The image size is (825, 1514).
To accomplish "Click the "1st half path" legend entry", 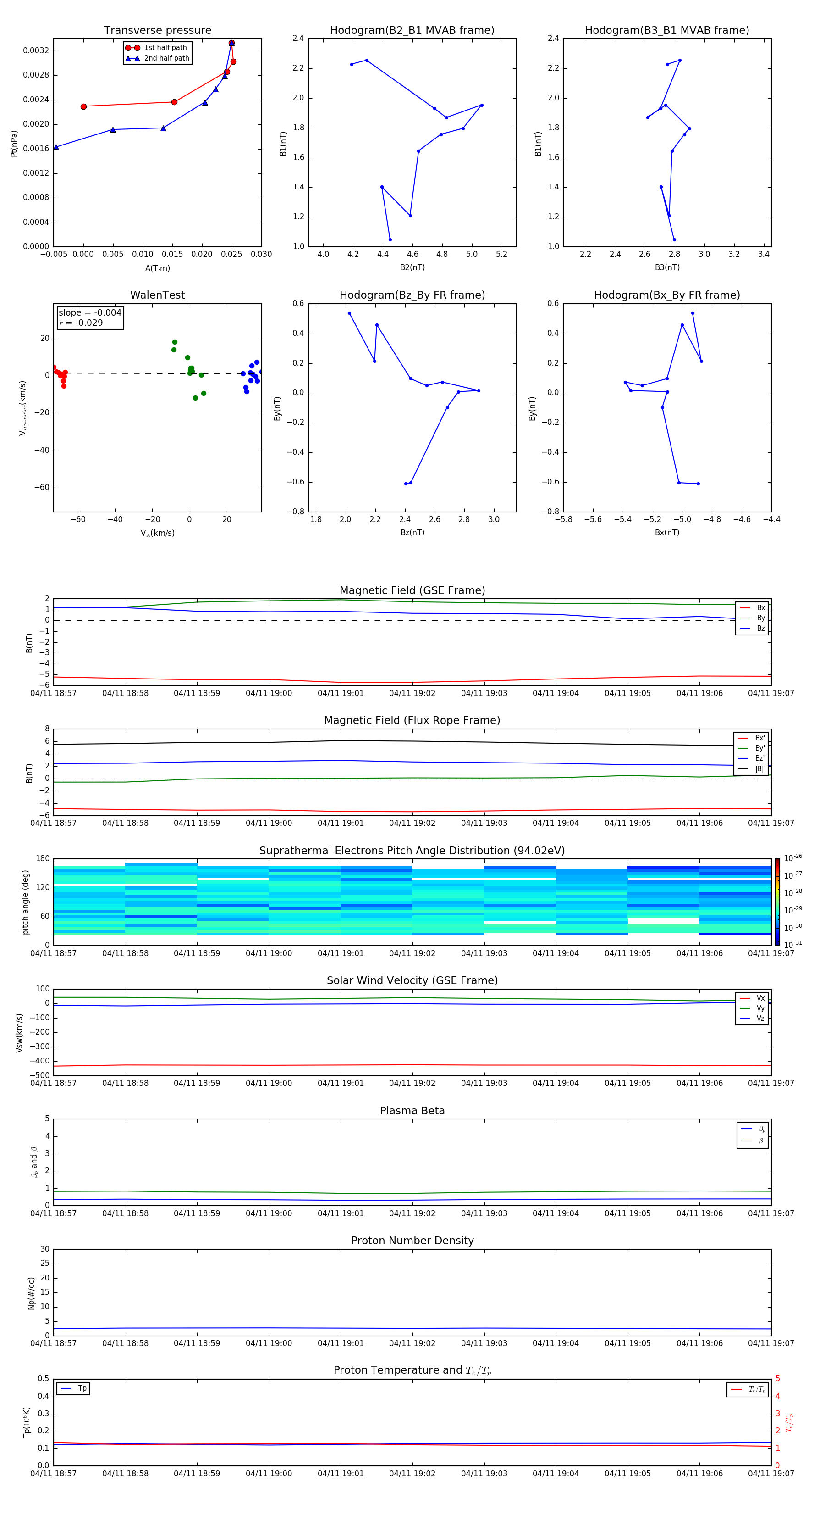I will pyautogui.click(x=157, y=48).
